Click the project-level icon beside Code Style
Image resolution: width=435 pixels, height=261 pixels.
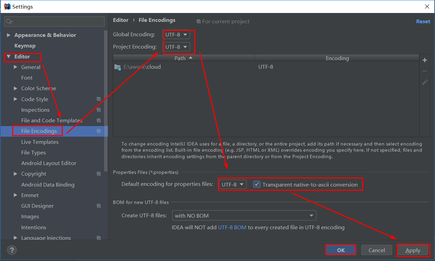[x=99, y=99]
